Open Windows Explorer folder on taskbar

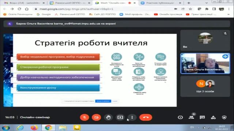click(63, 128)
